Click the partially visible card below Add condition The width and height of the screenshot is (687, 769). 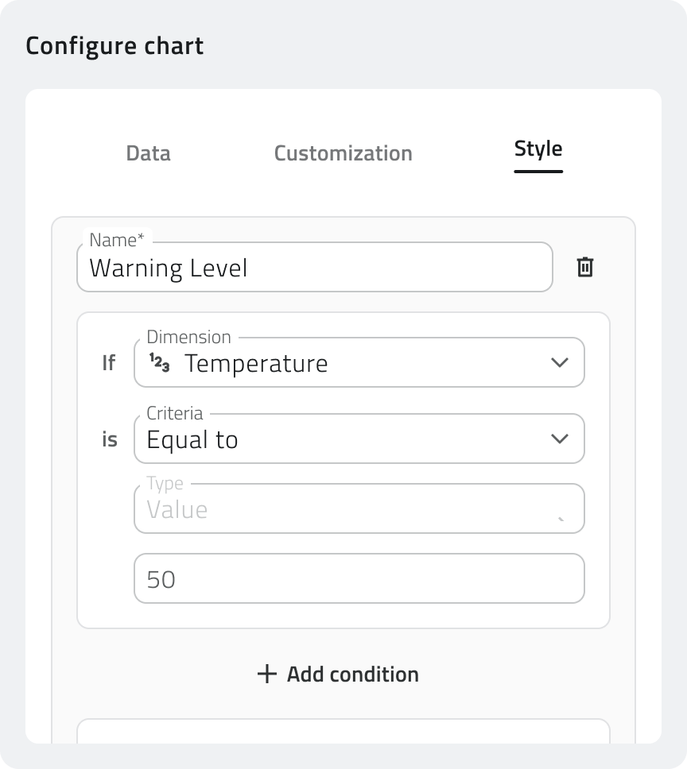343,731
